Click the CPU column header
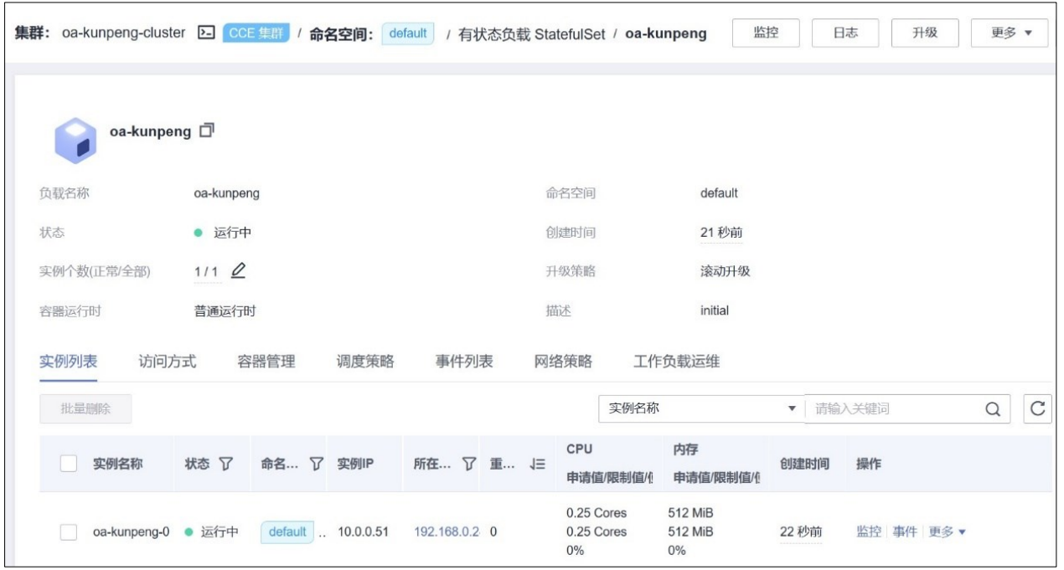 580,449
